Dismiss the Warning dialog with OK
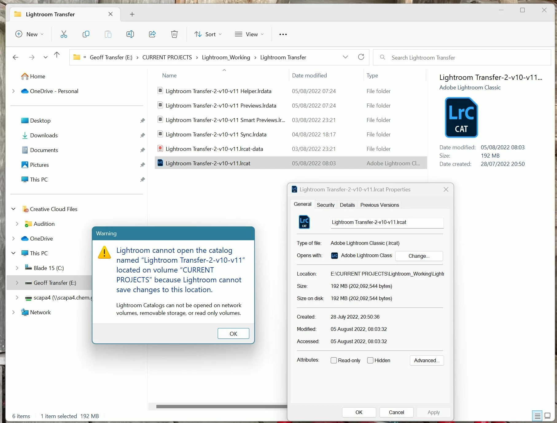The image size is (557, 423). 233,334
